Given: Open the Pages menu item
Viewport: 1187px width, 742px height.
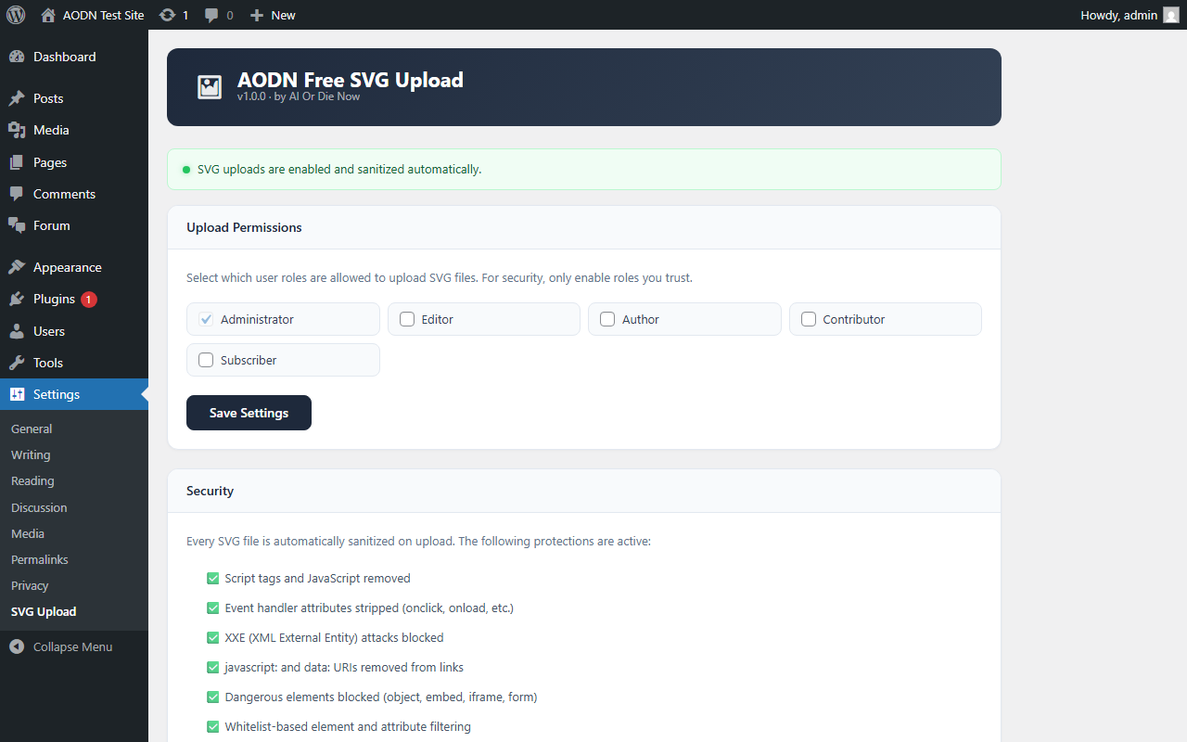Looking at the screenshot, I should (74, 162).
